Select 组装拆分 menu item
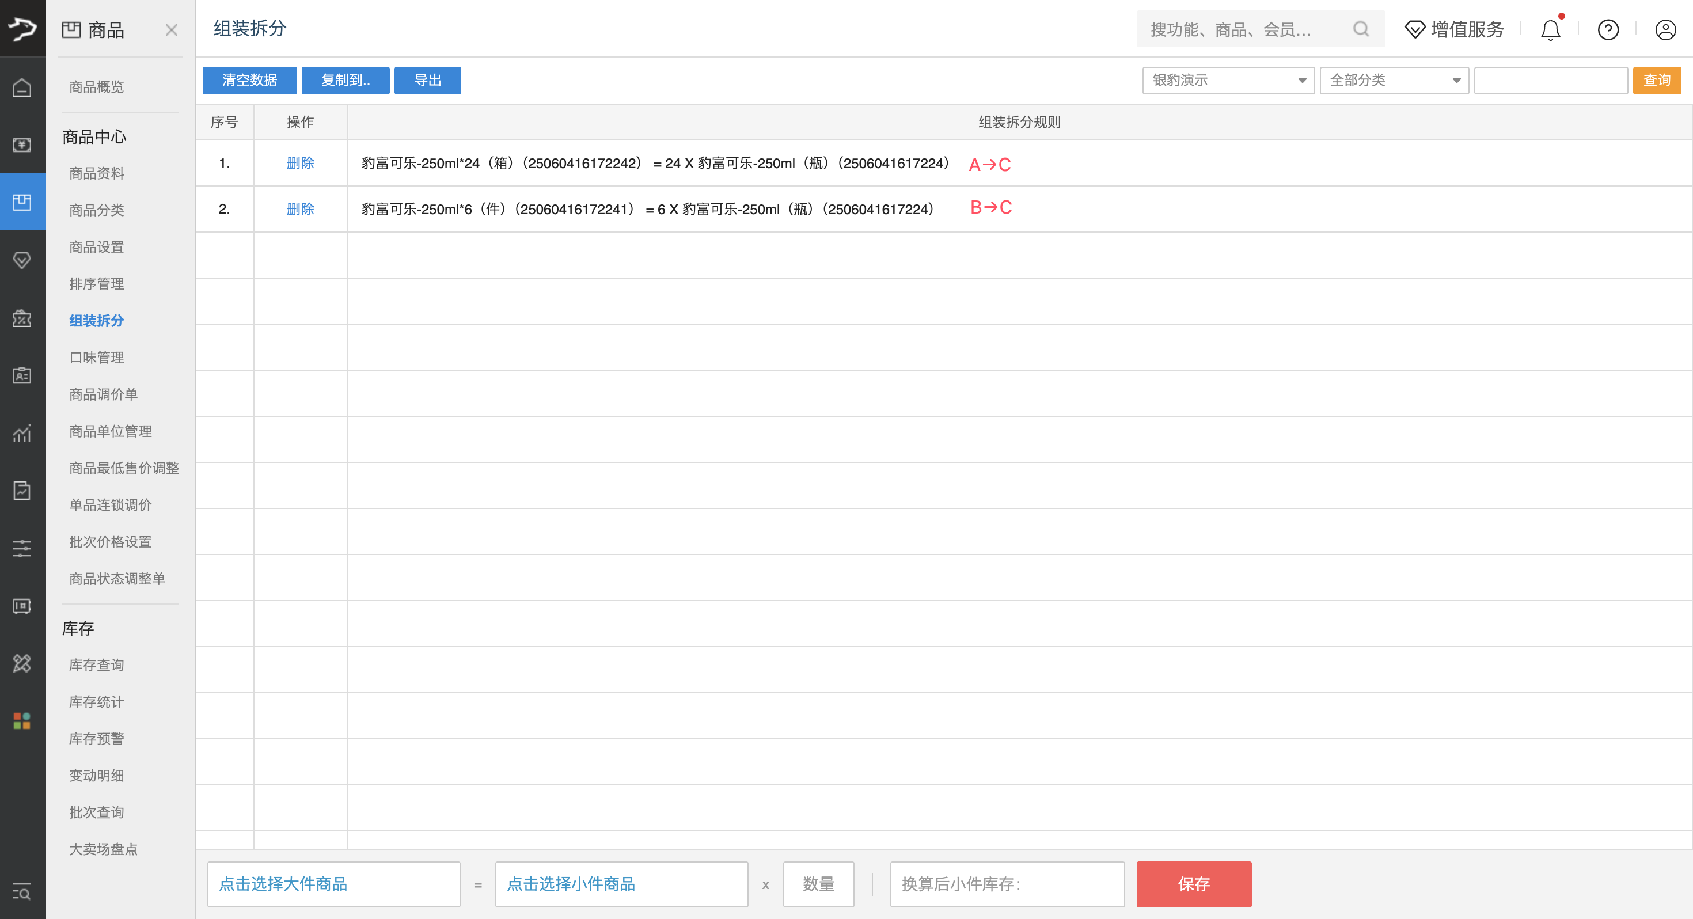Viewport: 1693px width, 919px height. point(97,321)
